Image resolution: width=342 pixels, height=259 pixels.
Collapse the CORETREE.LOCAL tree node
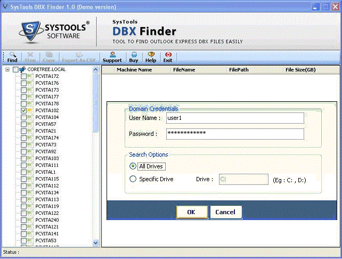[7, 70]
